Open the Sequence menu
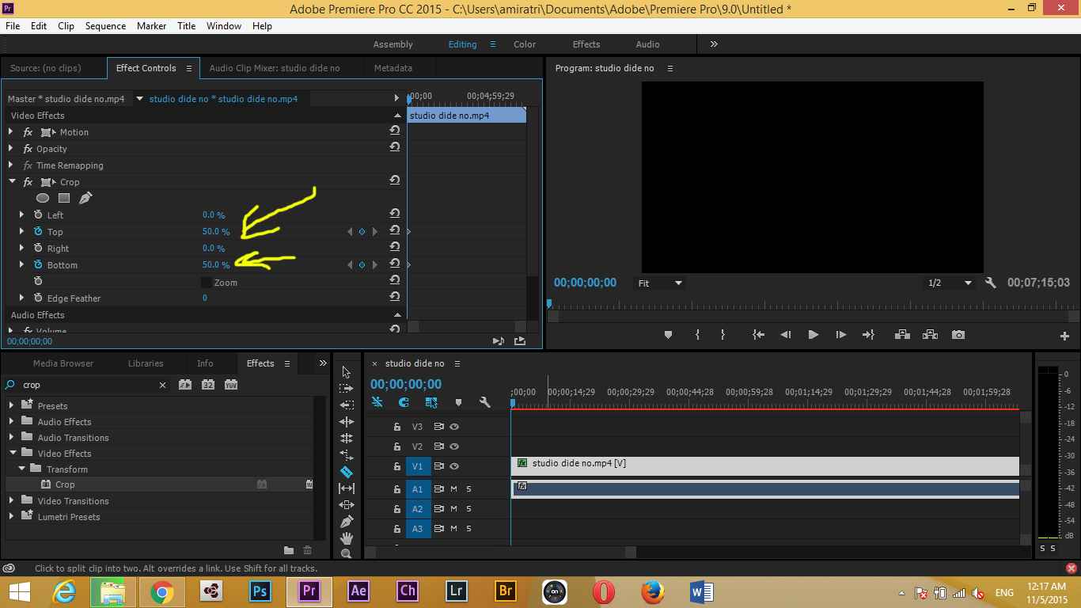 [x=105, y=25]
